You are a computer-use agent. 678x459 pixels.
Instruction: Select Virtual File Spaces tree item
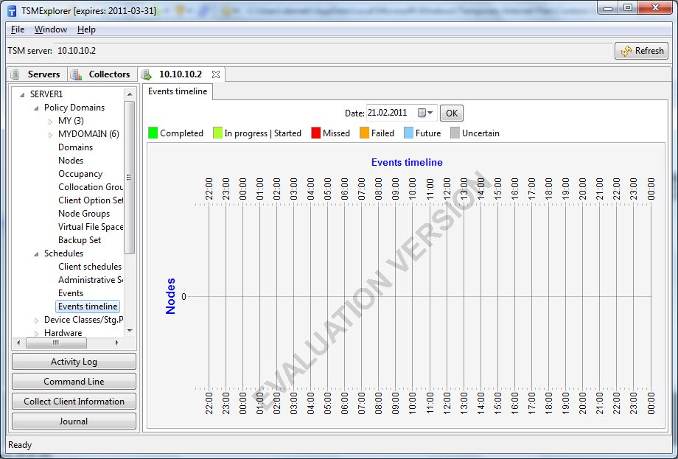91,227
